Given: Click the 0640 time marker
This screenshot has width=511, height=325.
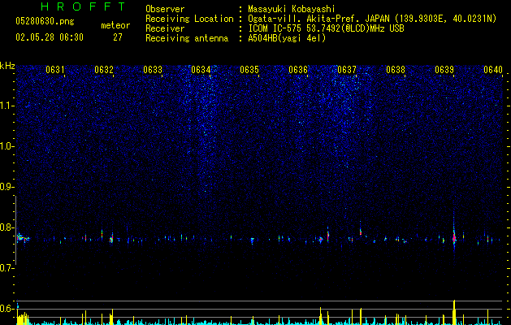Looking at the screenshot, I should click(x=493, y=70).
